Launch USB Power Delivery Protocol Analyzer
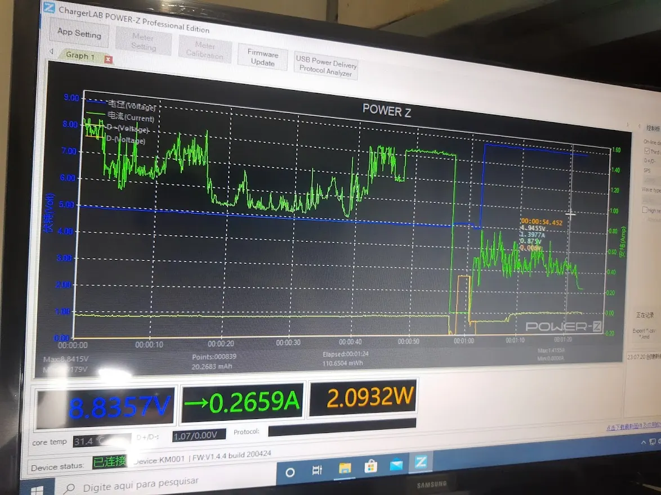 point(326,66)
